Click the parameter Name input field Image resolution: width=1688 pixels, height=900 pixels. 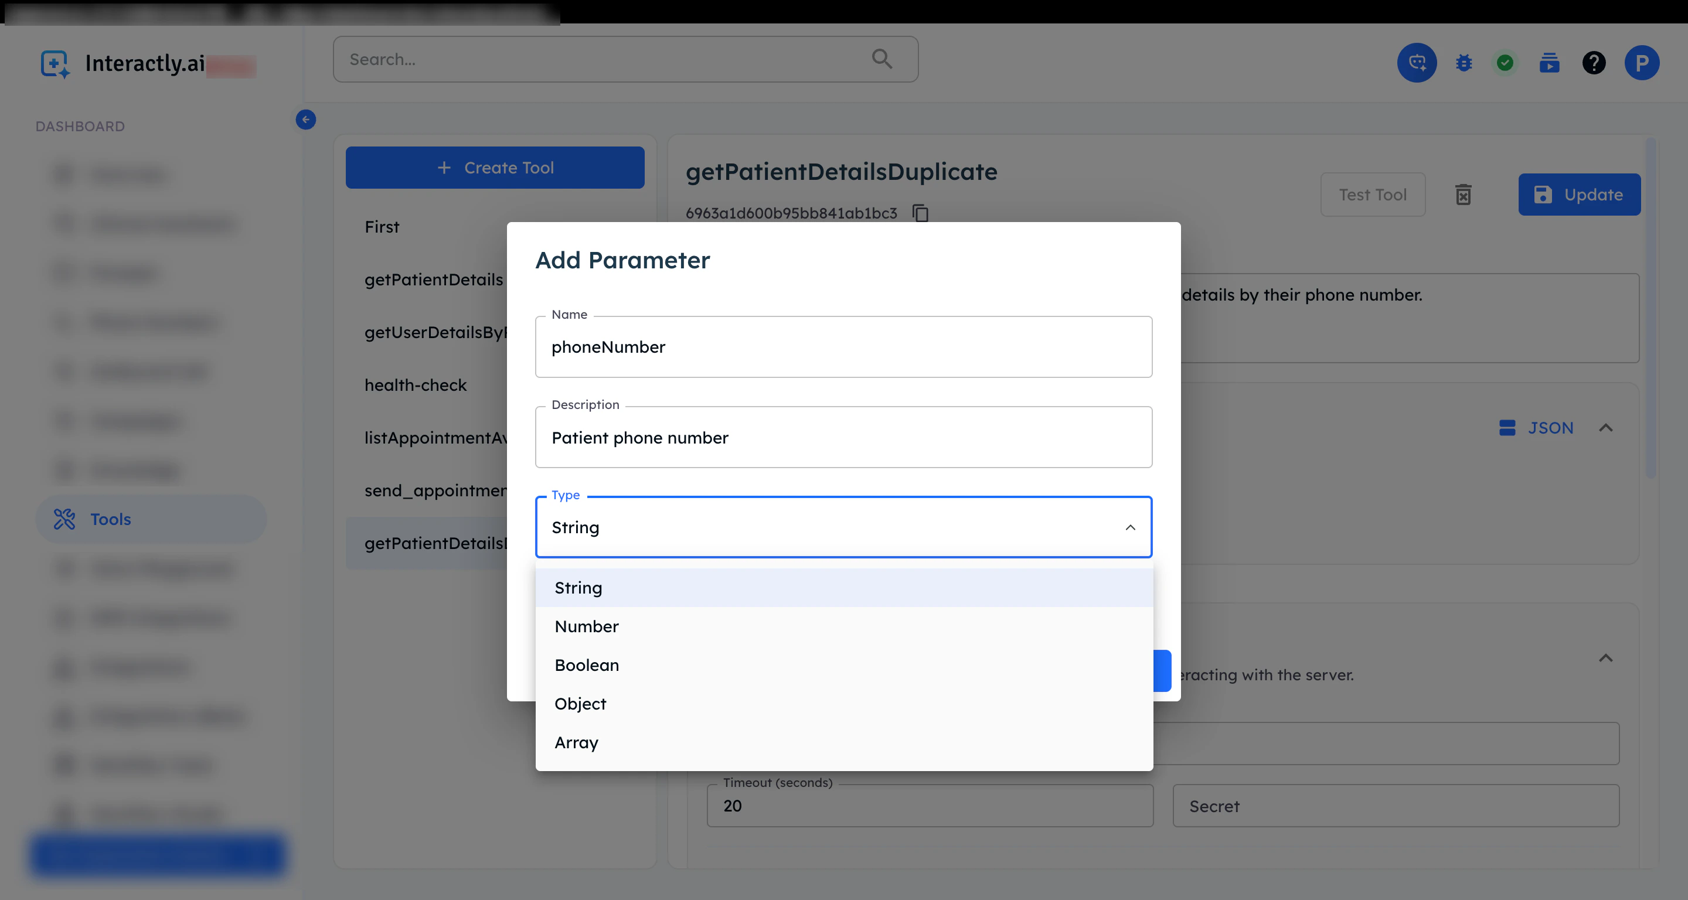pos(843,347)
